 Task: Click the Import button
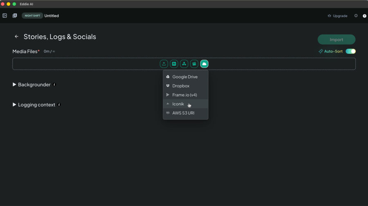click(x=337, y=39)
